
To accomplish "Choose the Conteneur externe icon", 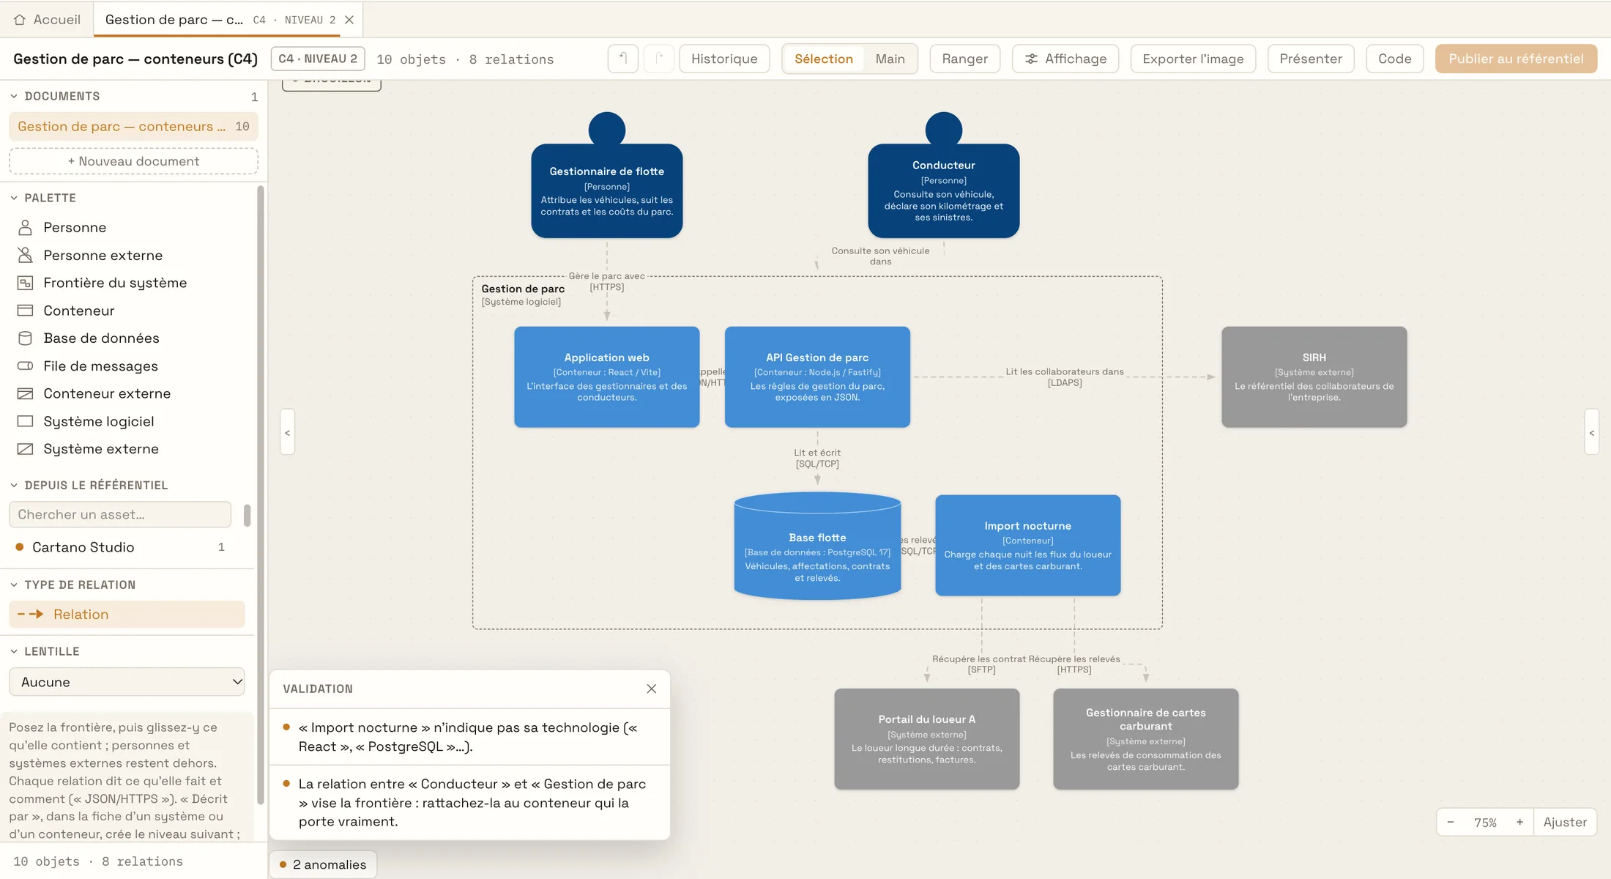I will pyautogui.click(x=25, y=393).
